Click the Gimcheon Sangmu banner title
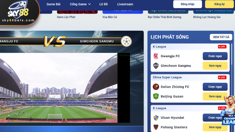The height and width of the screenshot is (132, 235). click(x=97, y=41)
